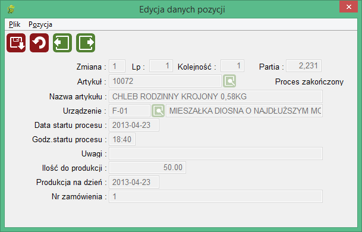
Task: Click the Data startu procesu field
Action: pos(134,125)
